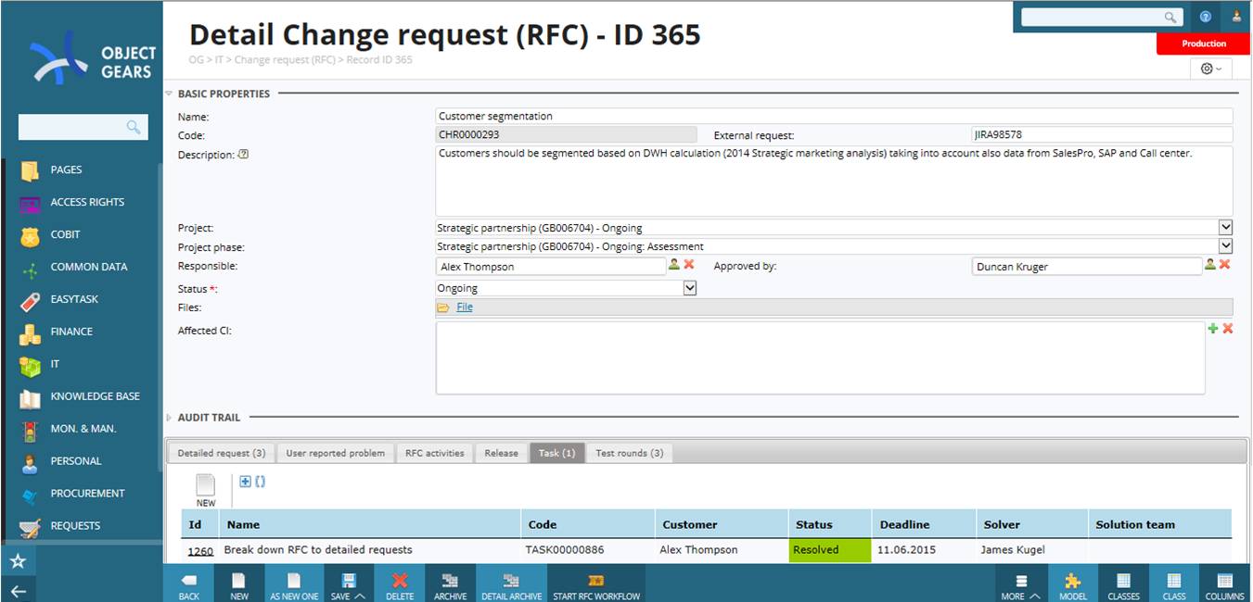Click the favorites star icon
Screen dimensions: 1253x602
tap(18, 561)
